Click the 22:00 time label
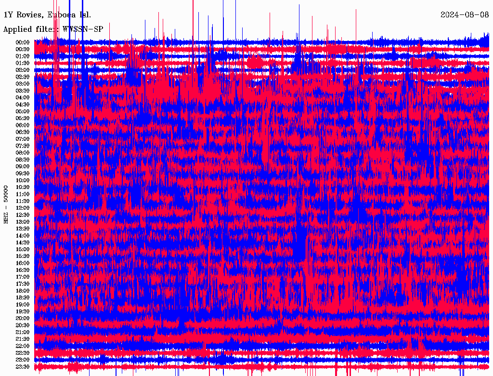Viewport: 493px width, 376px height. [23, 346]
